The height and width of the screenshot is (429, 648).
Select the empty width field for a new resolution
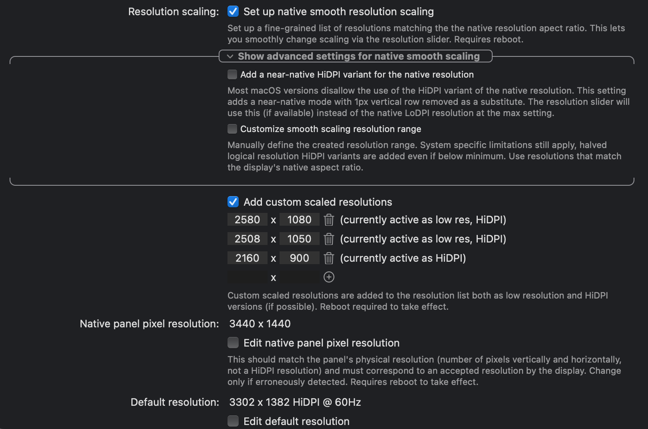click(248, 277)
